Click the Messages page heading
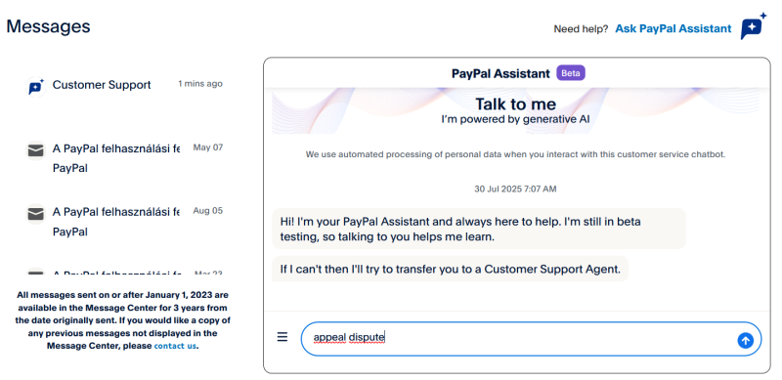The width and height of the screenshot is (782, 380). tap(48, 26)
